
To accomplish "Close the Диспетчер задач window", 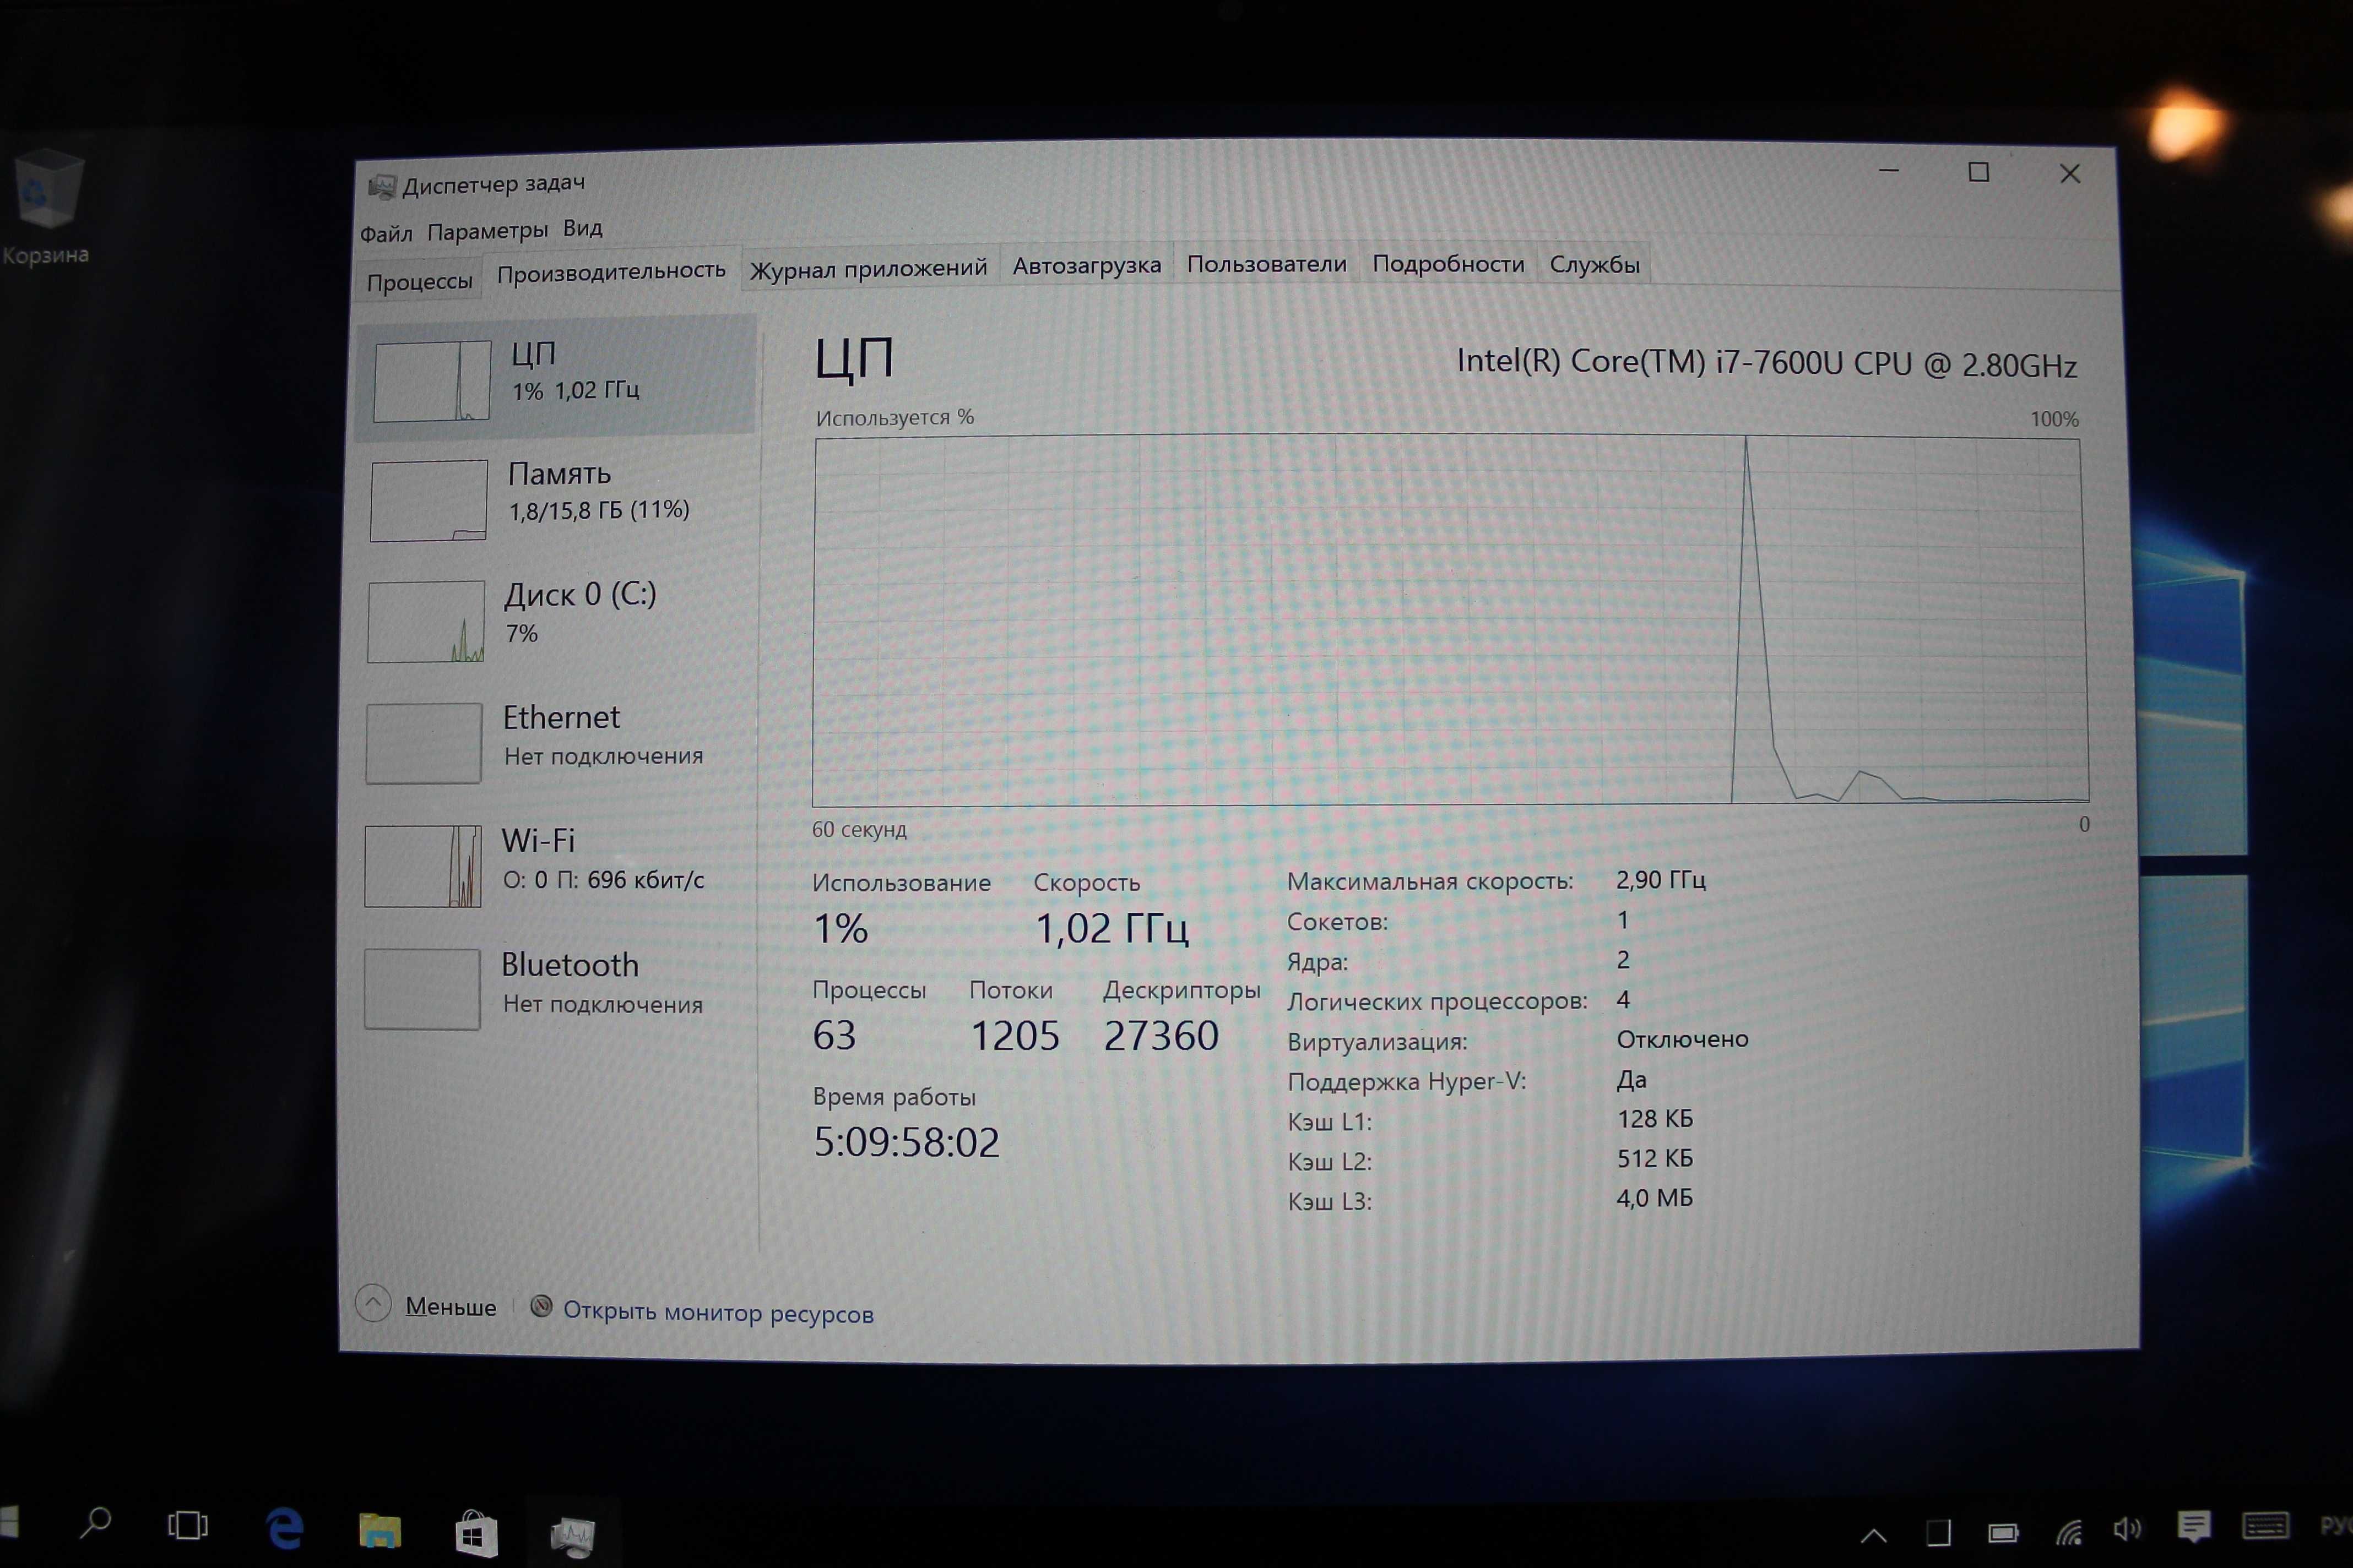I will coord(2070,174).
